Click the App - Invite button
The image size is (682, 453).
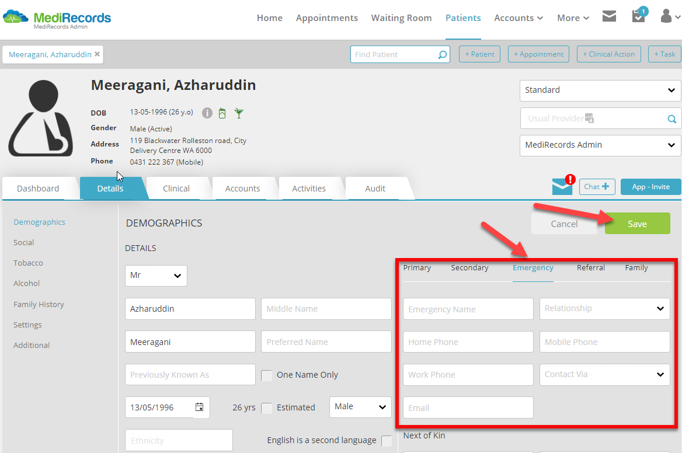tap(650, 186)
